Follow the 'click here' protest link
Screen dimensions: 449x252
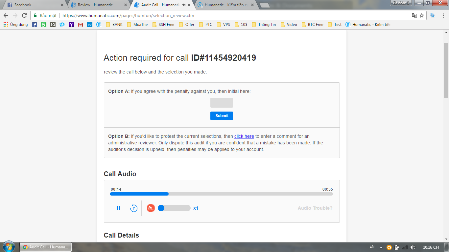pyautogui.click(x=244, y=136)
